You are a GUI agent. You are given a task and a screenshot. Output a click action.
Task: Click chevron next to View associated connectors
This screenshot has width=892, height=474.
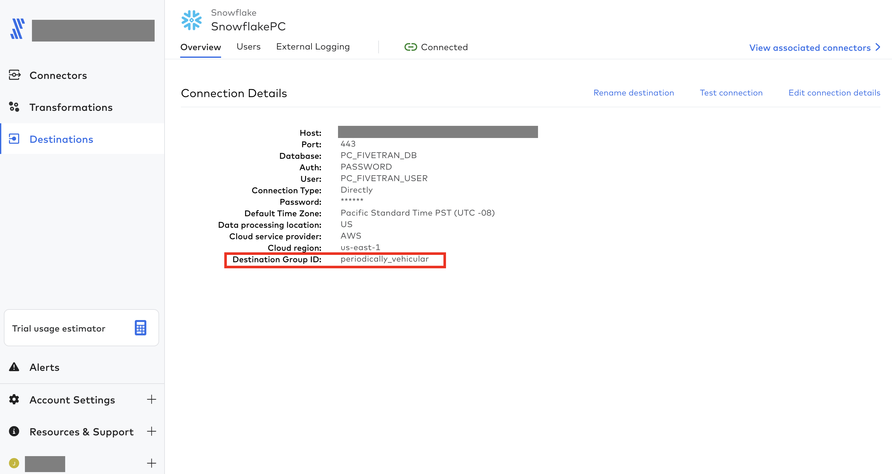pos(878,47)
